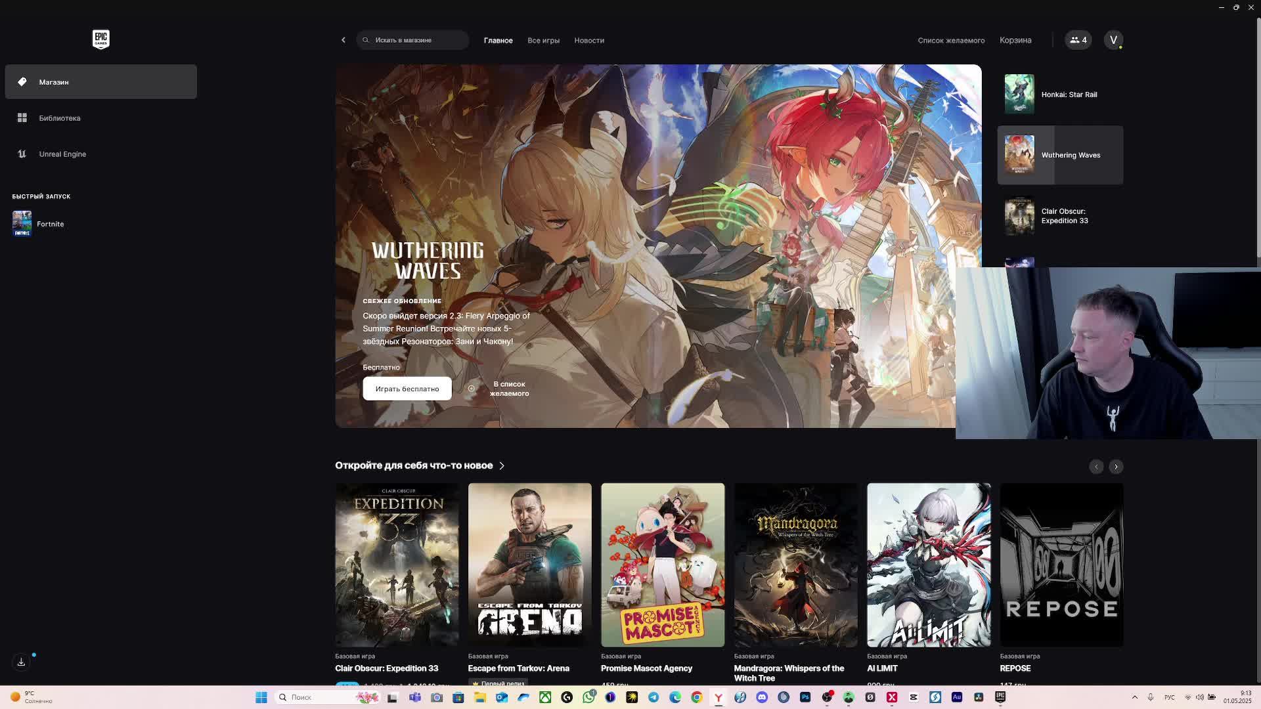Show next games with carousel right arrow

pyautogui.click(x=1116, y=467)
